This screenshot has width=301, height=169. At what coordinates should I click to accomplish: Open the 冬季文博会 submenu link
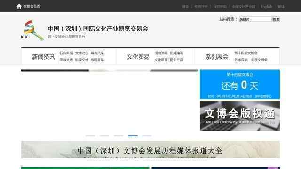(259, 60)
